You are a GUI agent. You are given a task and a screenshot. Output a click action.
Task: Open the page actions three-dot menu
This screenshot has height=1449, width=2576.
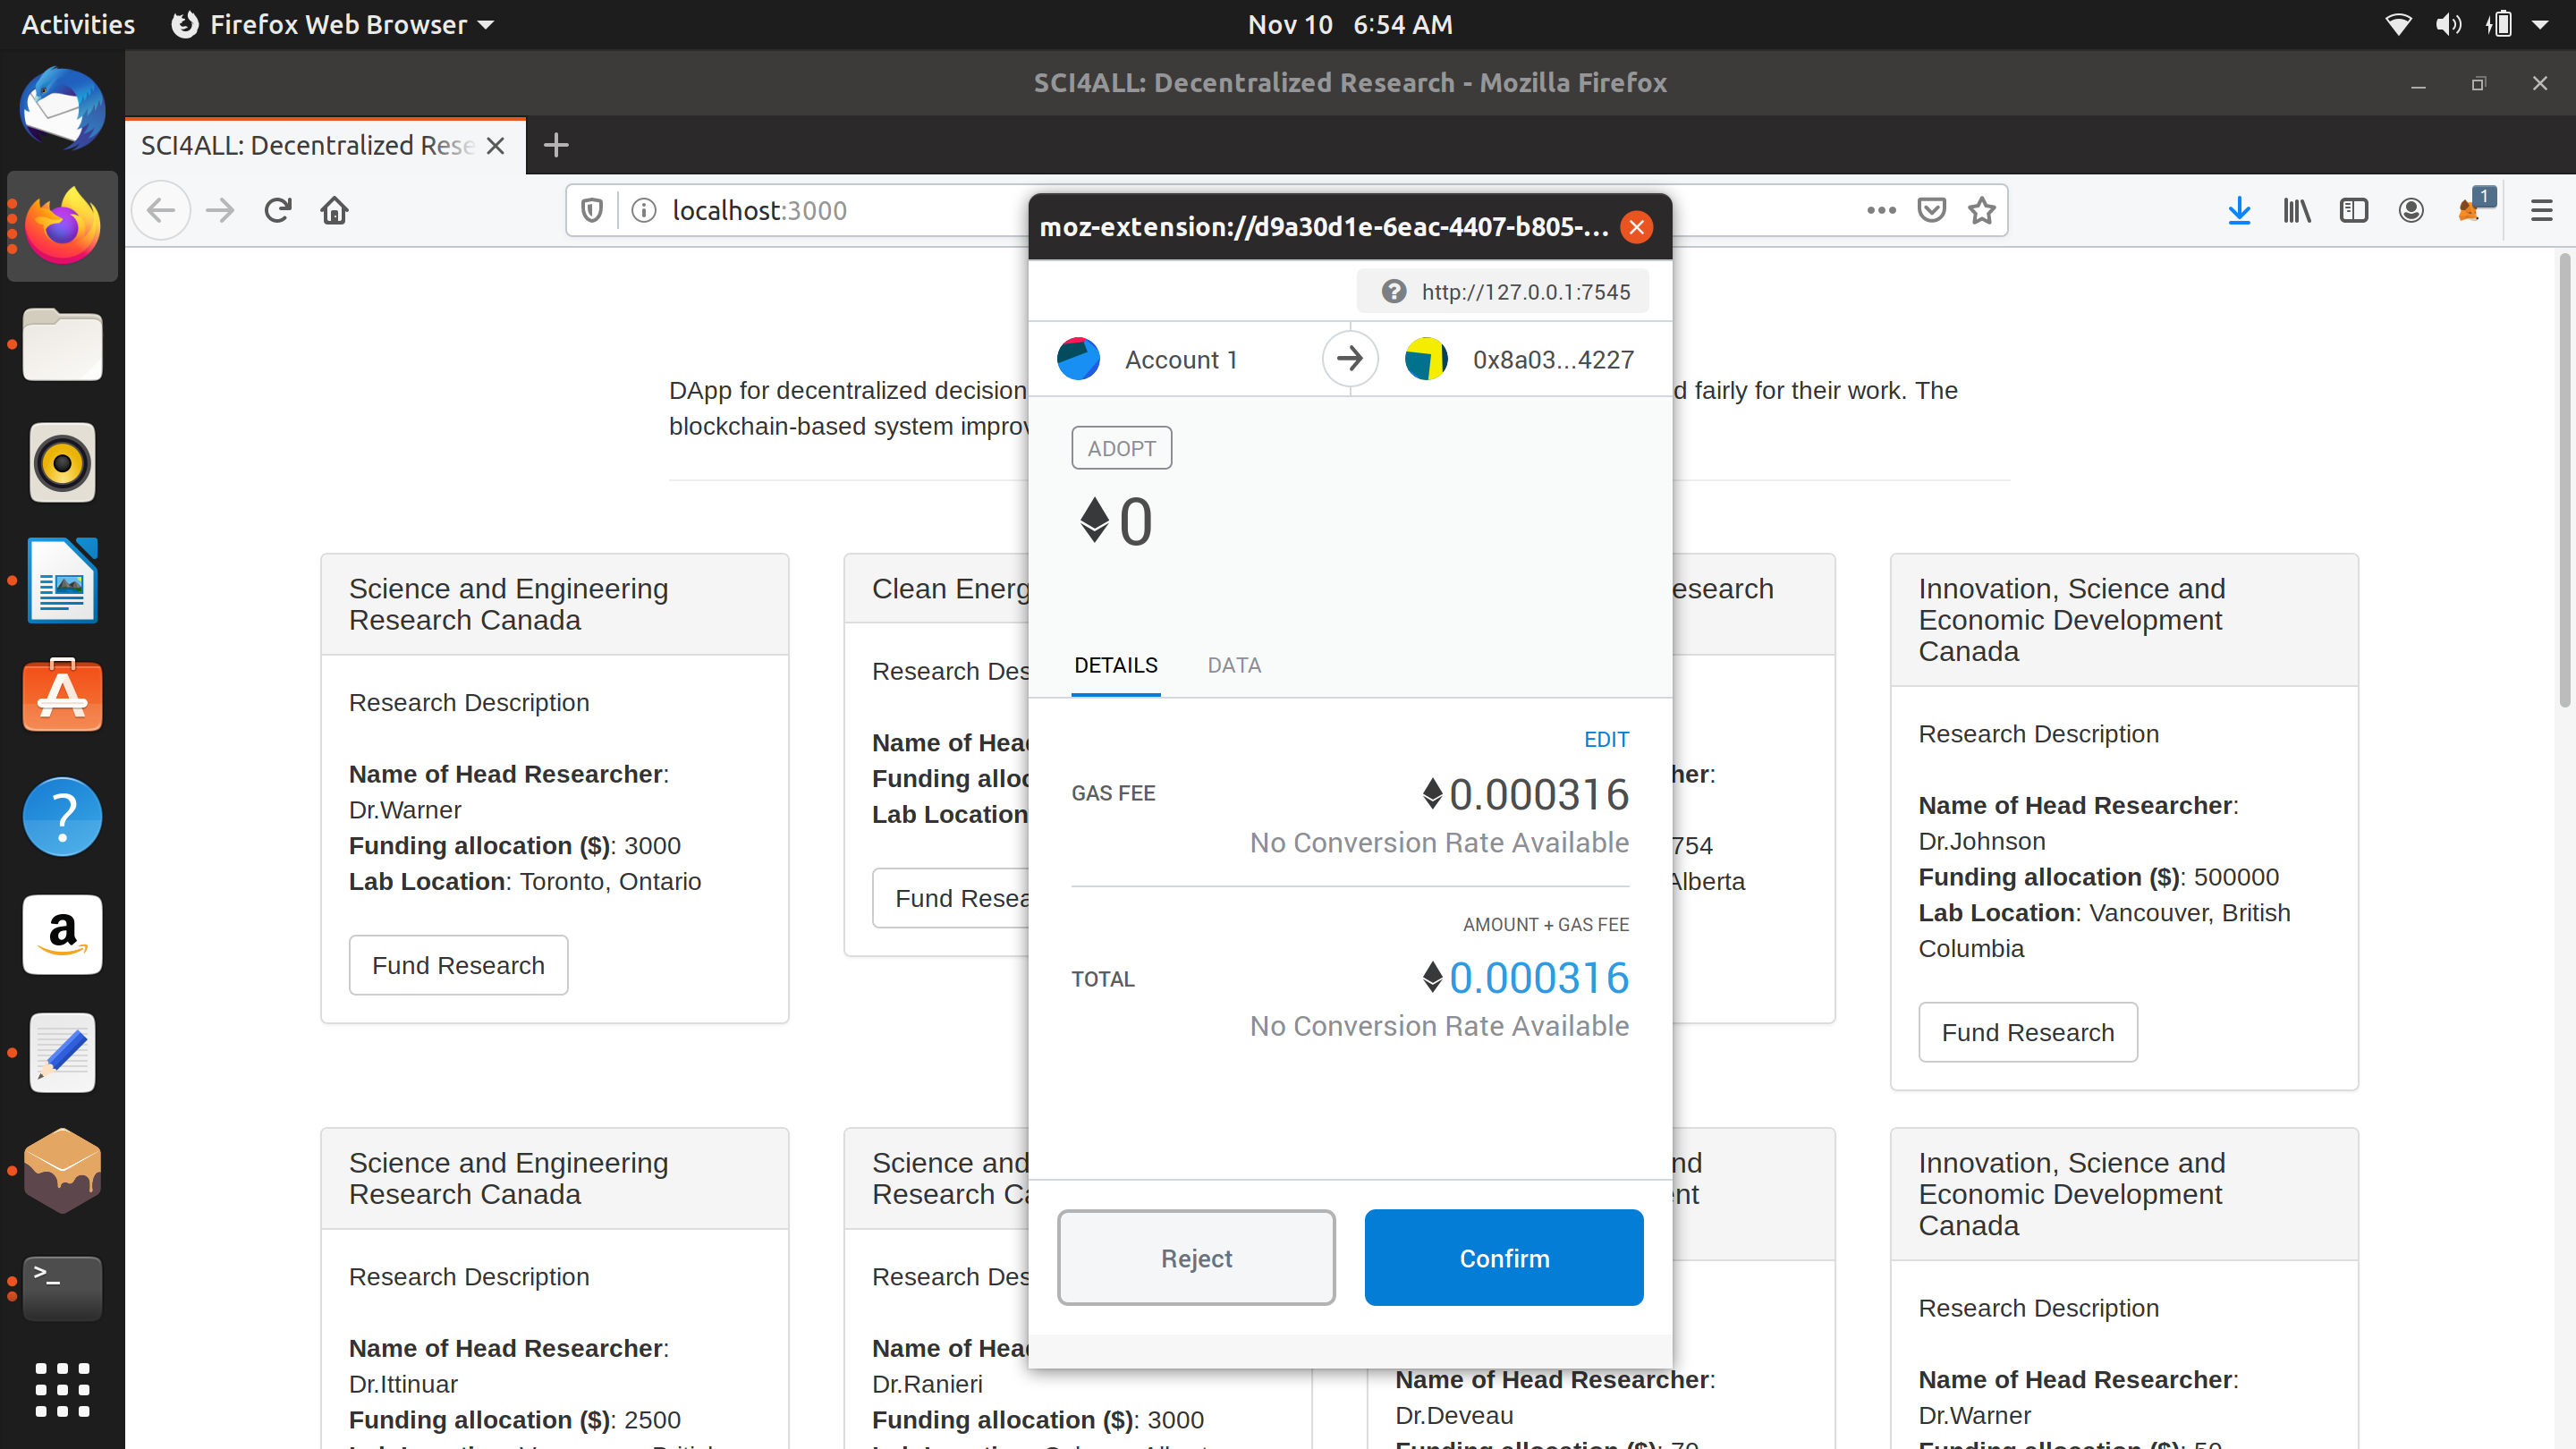coord(1881,210)
